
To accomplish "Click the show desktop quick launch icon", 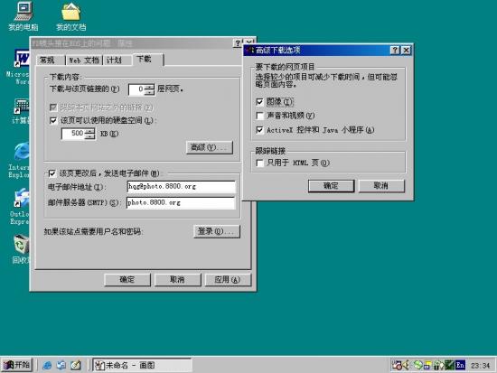I will tap(76, 365).
